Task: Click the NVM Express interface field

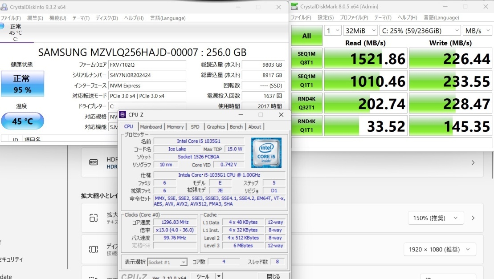Action: click(147, 85)
